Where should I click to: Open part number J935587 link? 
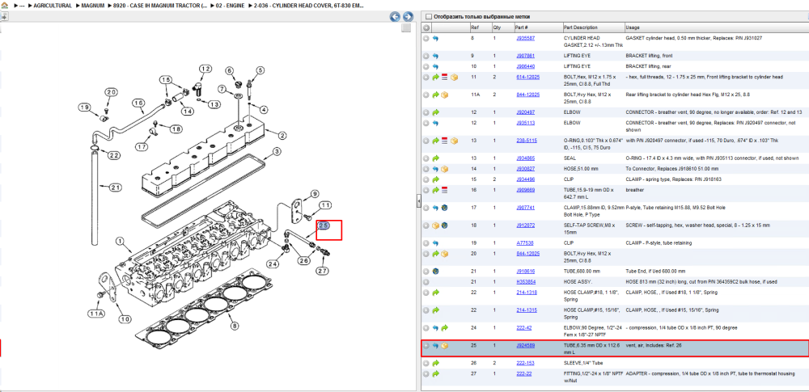coord(525,38)
